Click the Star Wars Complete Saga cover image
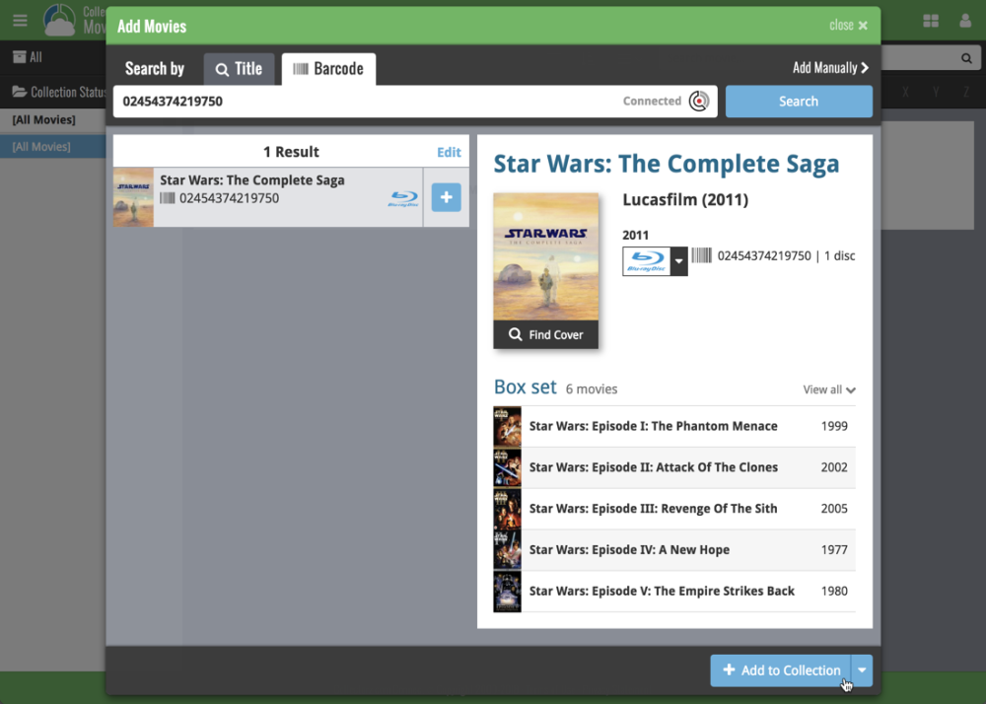 (546, 257)
